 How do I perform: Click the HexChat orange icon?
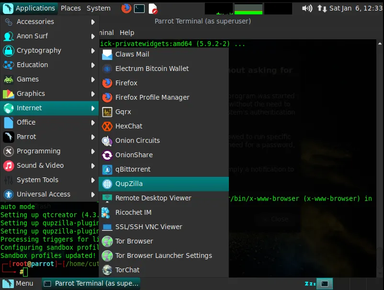coord(107,126)
